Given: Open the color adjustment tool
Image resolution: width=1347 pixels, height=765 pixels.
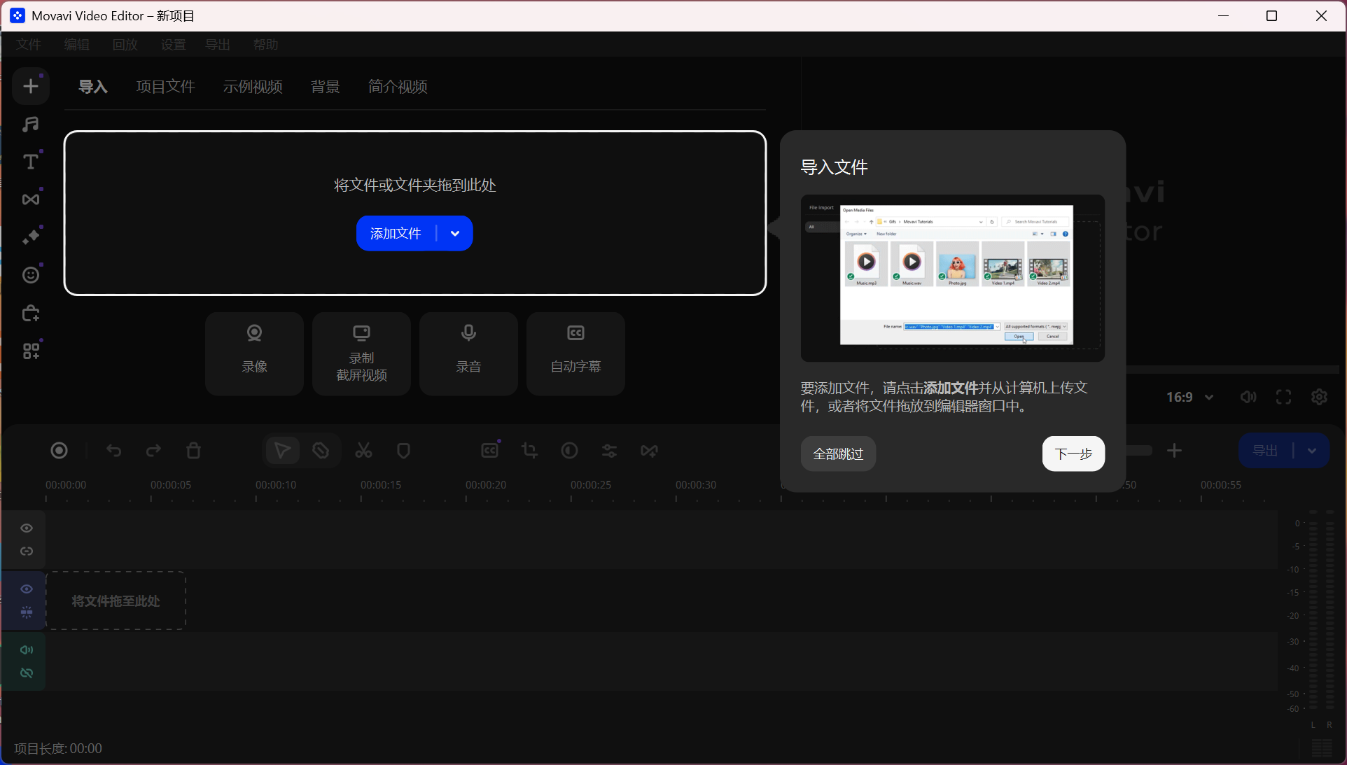Looking at the screenshot, I should (570, 451).
